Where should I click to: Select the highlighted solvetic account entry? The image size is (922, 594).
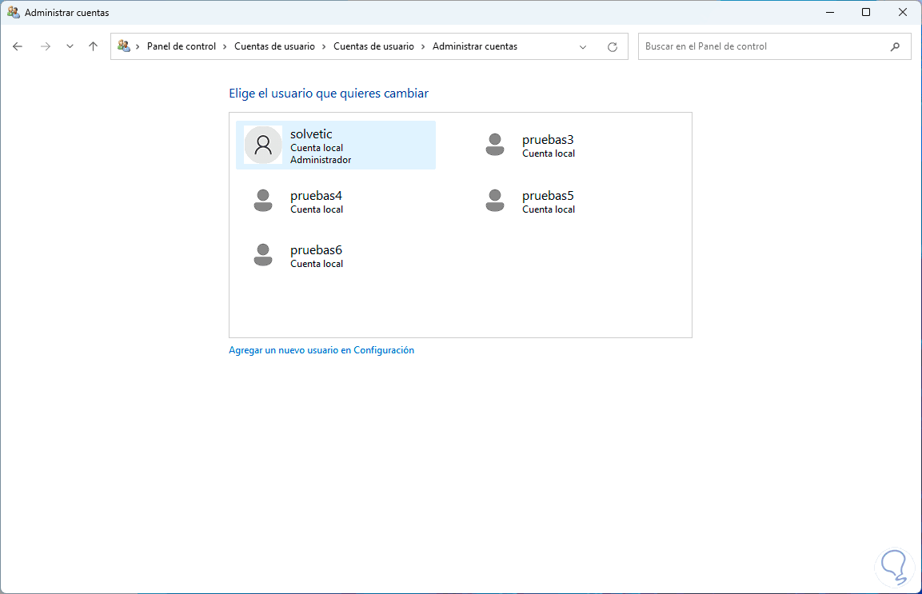coord(336,145)
